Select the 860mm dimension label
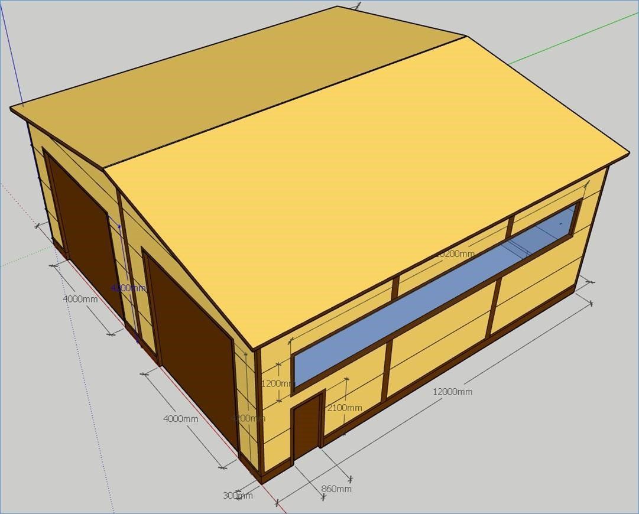 (336, 489)
